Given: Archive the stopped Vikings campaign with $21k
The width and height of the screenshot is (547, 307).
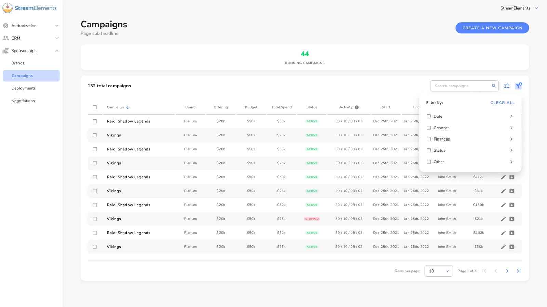Looking at the screenshot, I should coord(512,219).
